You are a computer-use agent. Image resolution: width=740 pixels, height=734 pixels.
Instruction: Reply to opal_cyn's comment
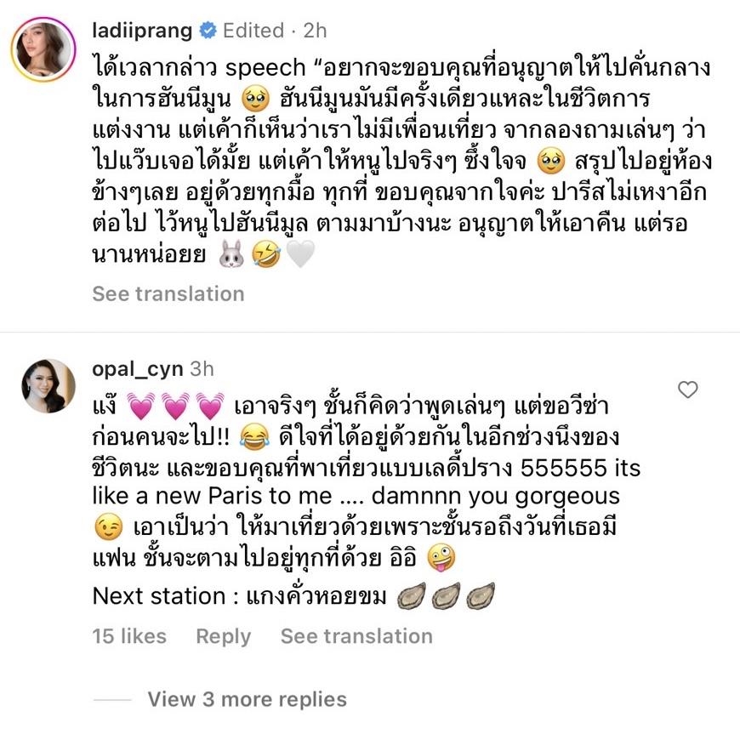[223, 636]
